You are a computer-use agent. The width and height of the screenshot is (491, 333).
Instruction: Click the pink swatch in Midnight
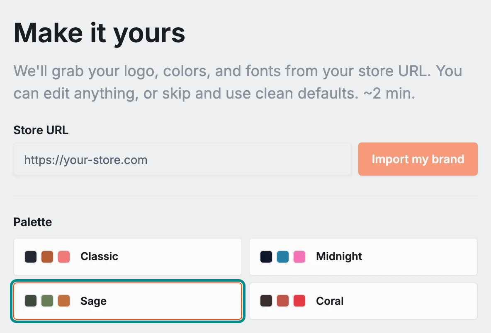[299, 257]
